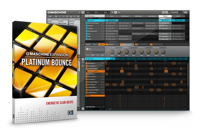This screenshot has height=135, width=203.
Task: Select group H Lead
Action: point(95,39)
